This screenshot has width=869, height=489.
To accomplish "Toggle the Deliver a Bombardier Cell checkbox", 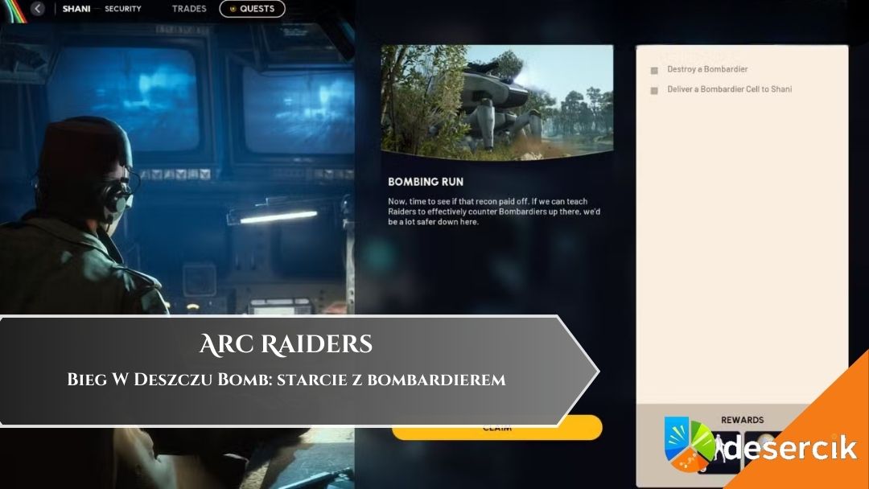I will pyautogui.click(x=654, y=90).
